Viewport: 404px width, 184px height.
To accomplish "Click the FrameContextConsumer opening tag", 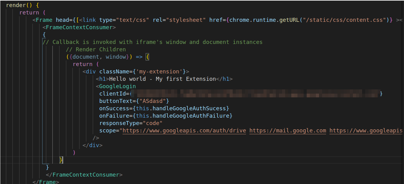I will pyautogui.click(x=79, y=27).
